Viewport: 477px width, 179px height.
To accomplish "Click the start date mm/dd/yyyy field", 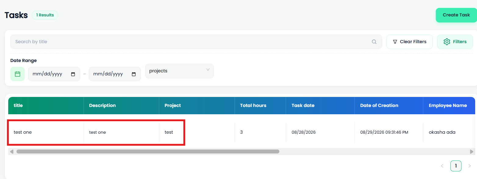I will tap(54, 74).
